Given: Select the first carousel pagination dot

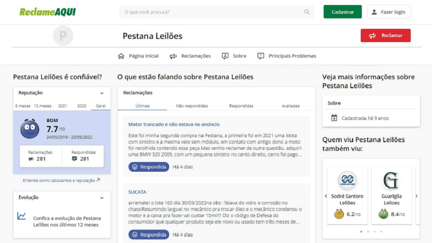Looking at the screenshot, I should point(361,232).
